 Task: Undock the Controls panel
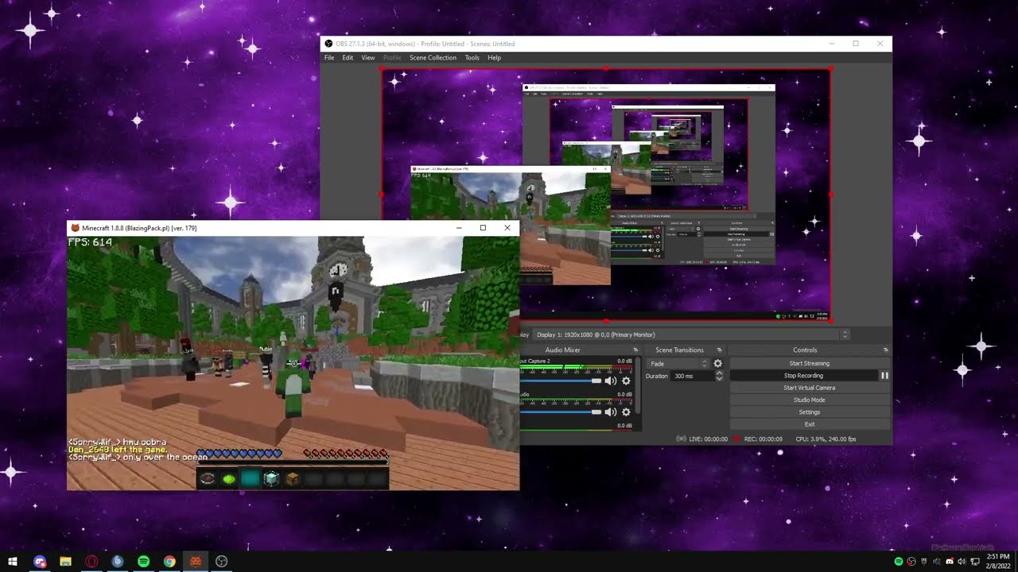(885, 350)
